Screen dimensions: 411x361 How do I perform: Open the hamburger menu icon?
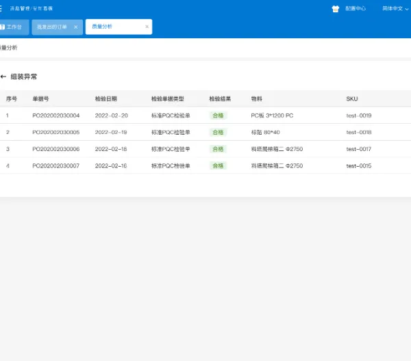click(1, 8)
